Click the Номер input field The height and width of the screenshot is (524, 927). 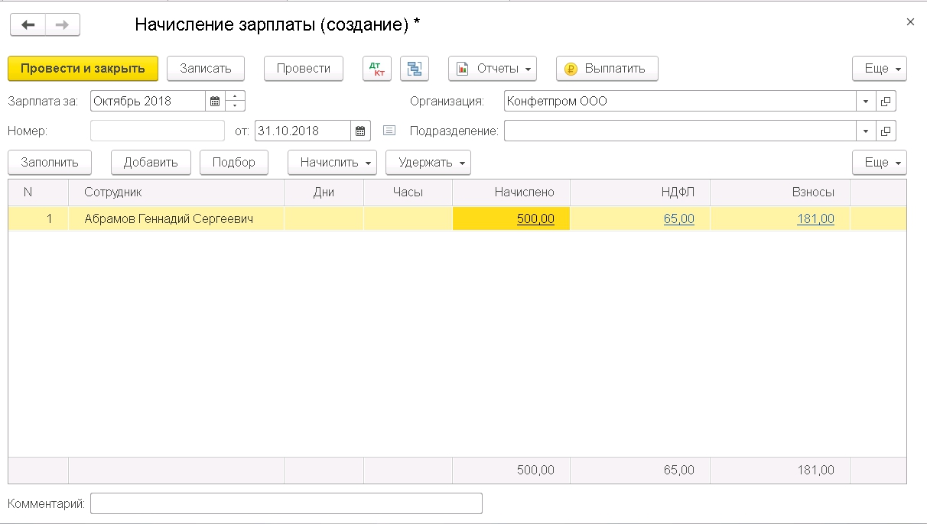[158, 131]
